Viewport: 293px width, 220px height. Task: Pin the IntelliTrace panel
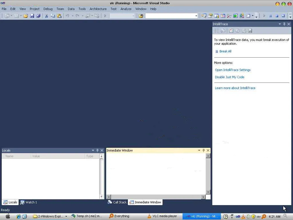284,24
